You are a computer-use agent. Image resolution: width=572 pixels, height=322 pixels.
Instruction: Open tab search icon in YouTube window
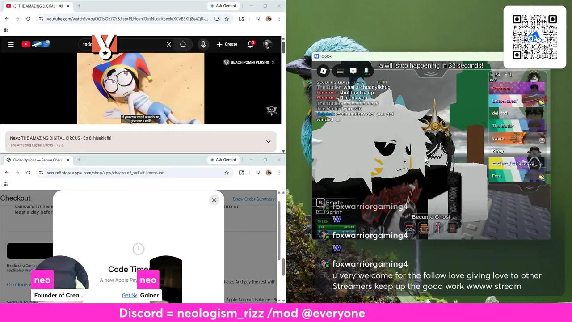click(241, 19)
